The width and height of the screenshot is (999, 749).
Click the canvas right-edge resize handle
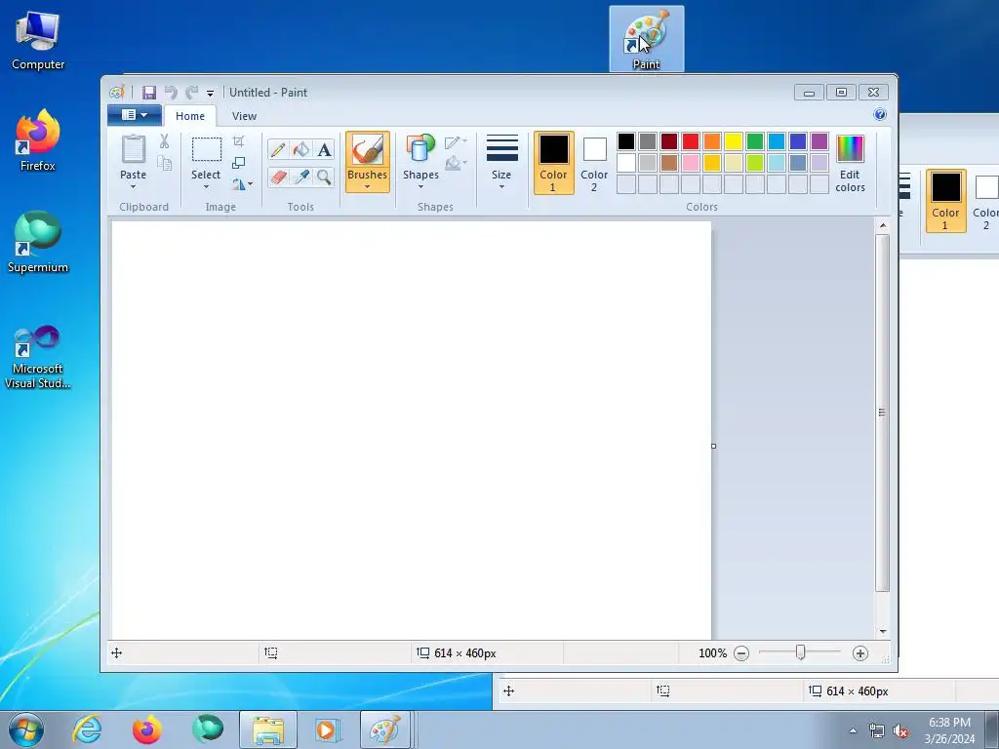tap(713, 446)
